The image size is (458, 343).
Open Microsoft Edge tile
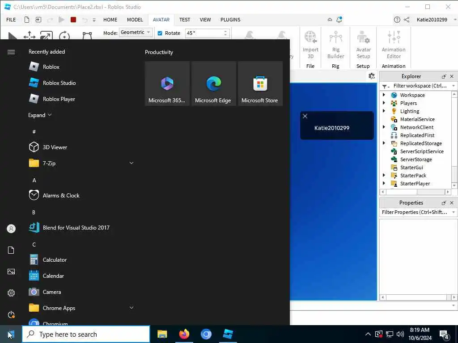pos(213,84)
